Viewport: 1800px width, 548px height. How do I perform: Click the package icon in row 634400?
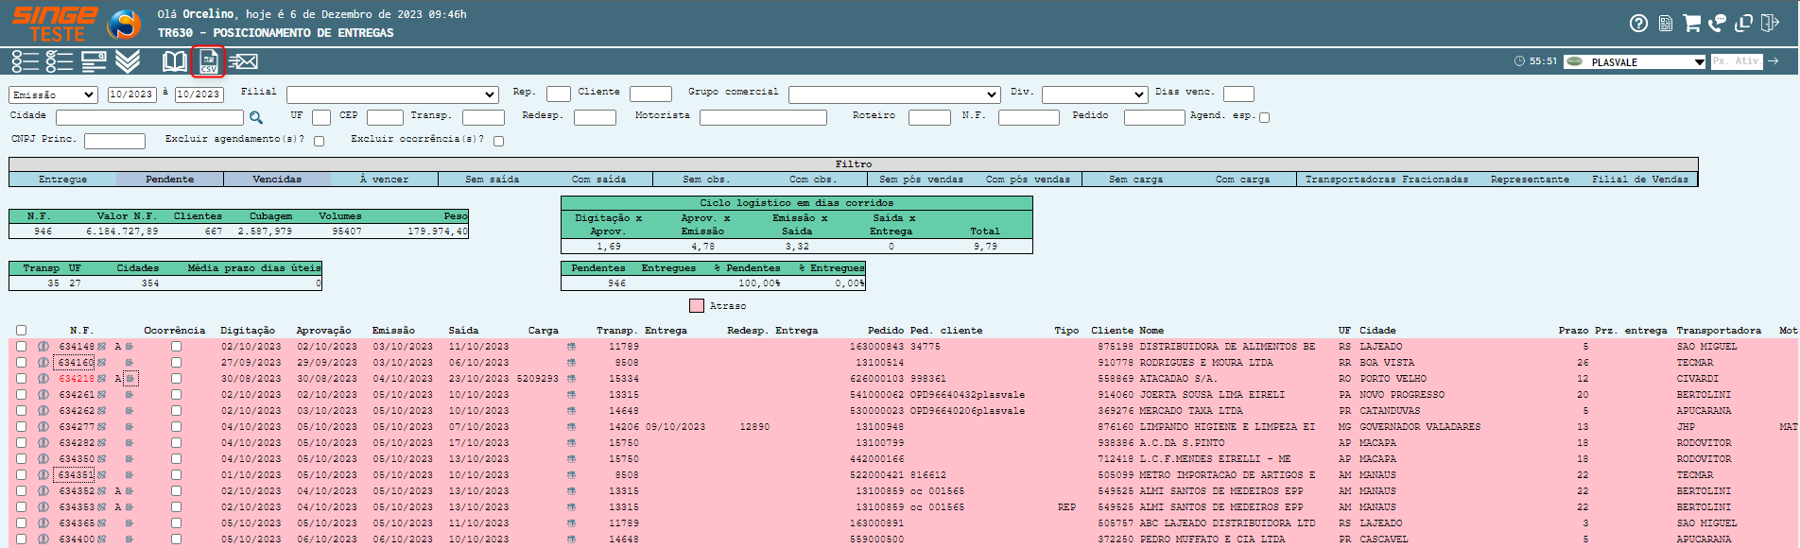point(571,539)
